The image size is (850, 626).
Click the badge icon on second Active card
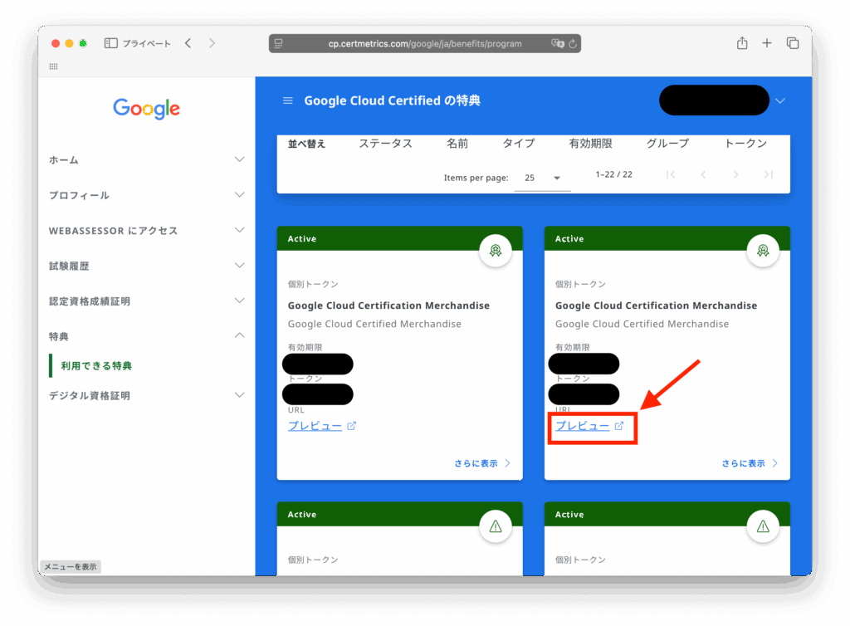click(763, 251)
